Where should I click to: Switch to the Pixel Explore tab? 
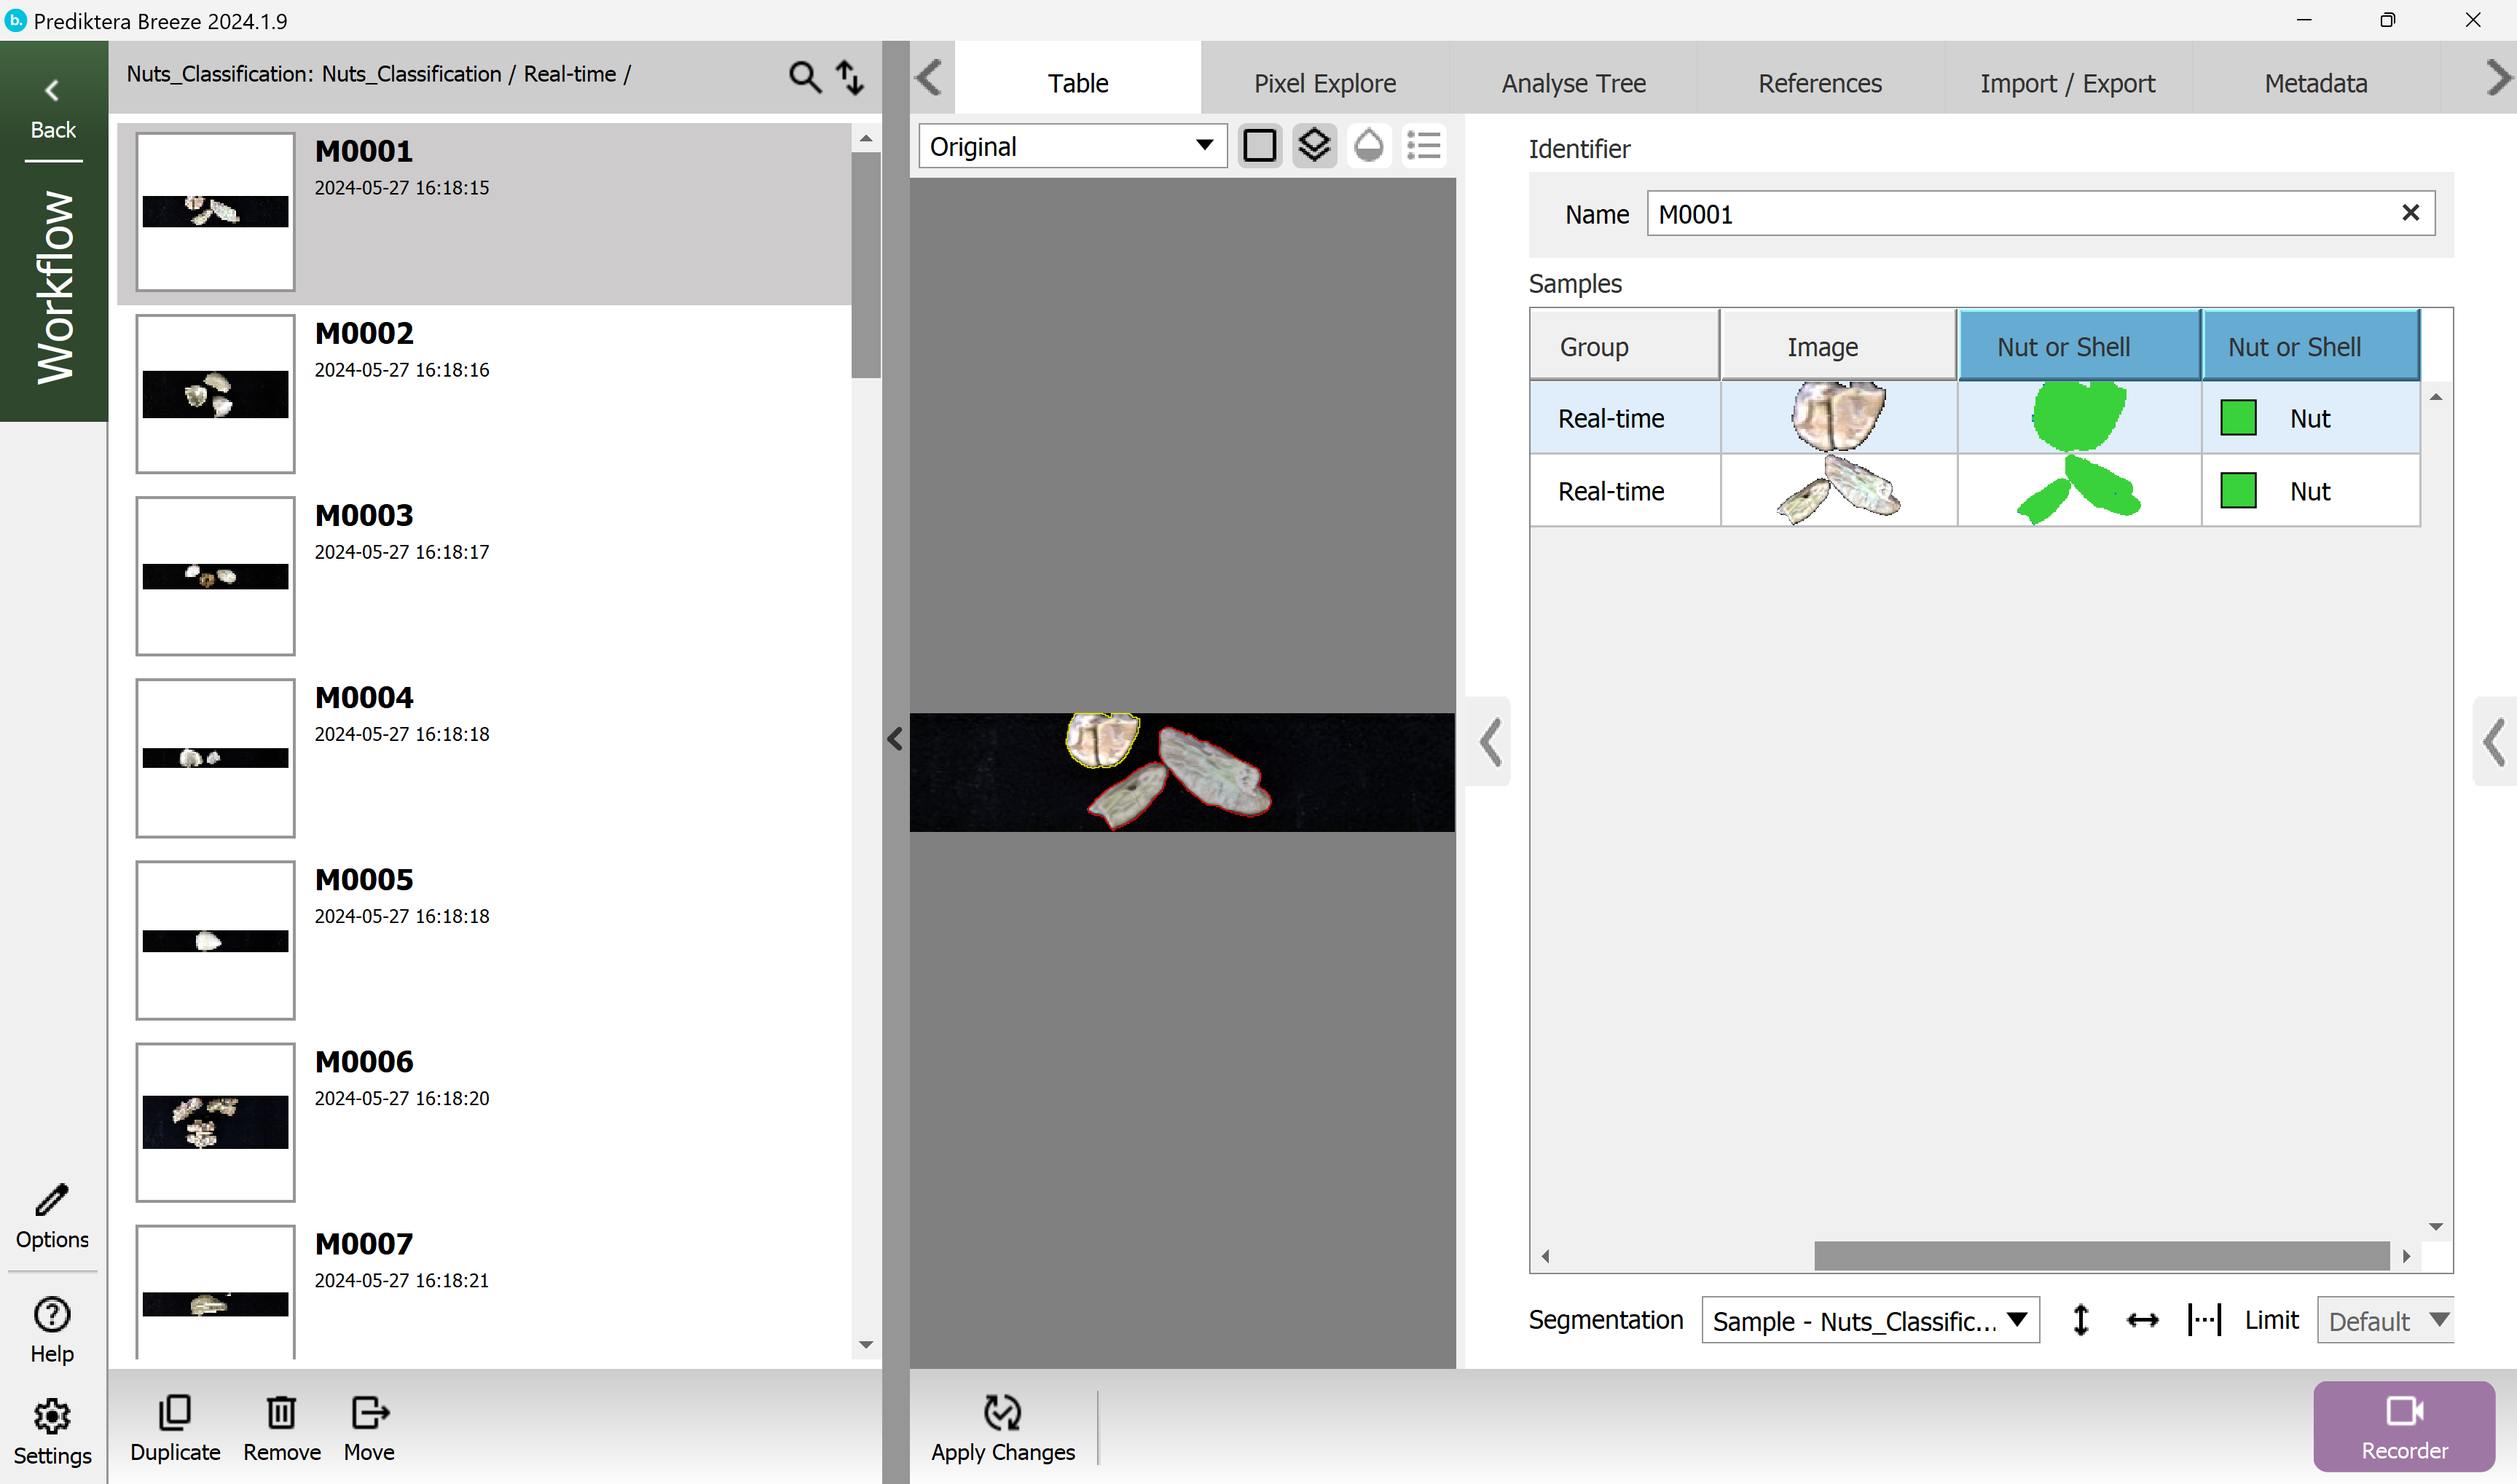[x=1324, y=83]
